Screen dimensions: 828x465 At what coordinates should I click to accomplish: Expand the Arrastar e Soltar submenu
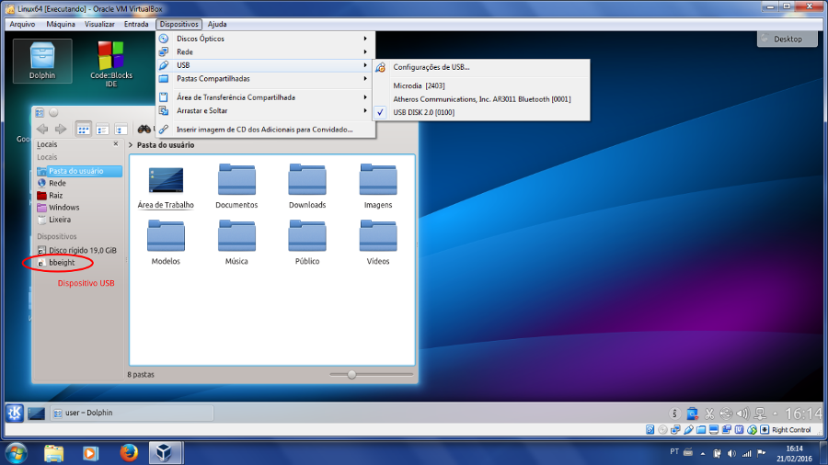pos(365,110)
